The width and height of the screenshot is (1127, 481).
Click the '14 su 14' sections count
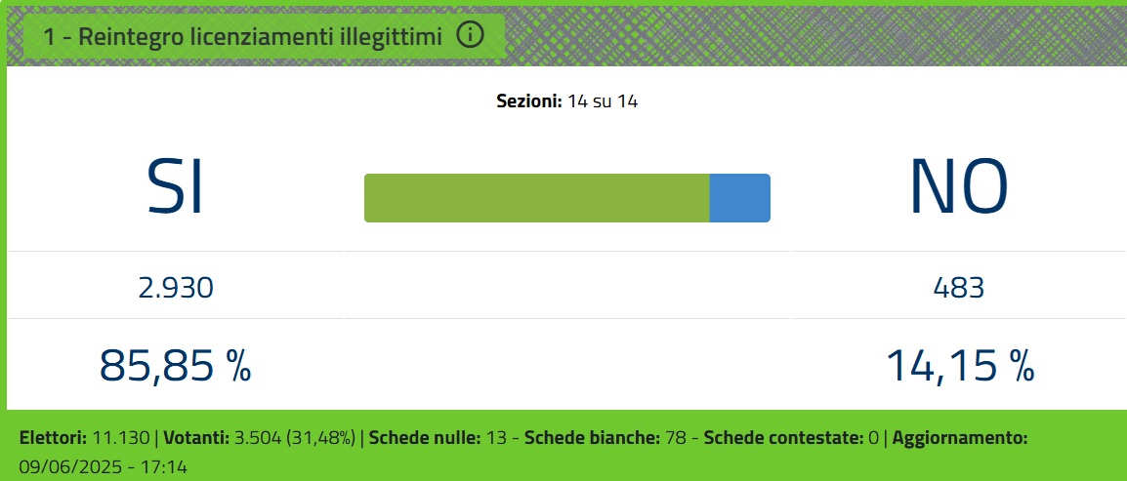click(603, 101)
